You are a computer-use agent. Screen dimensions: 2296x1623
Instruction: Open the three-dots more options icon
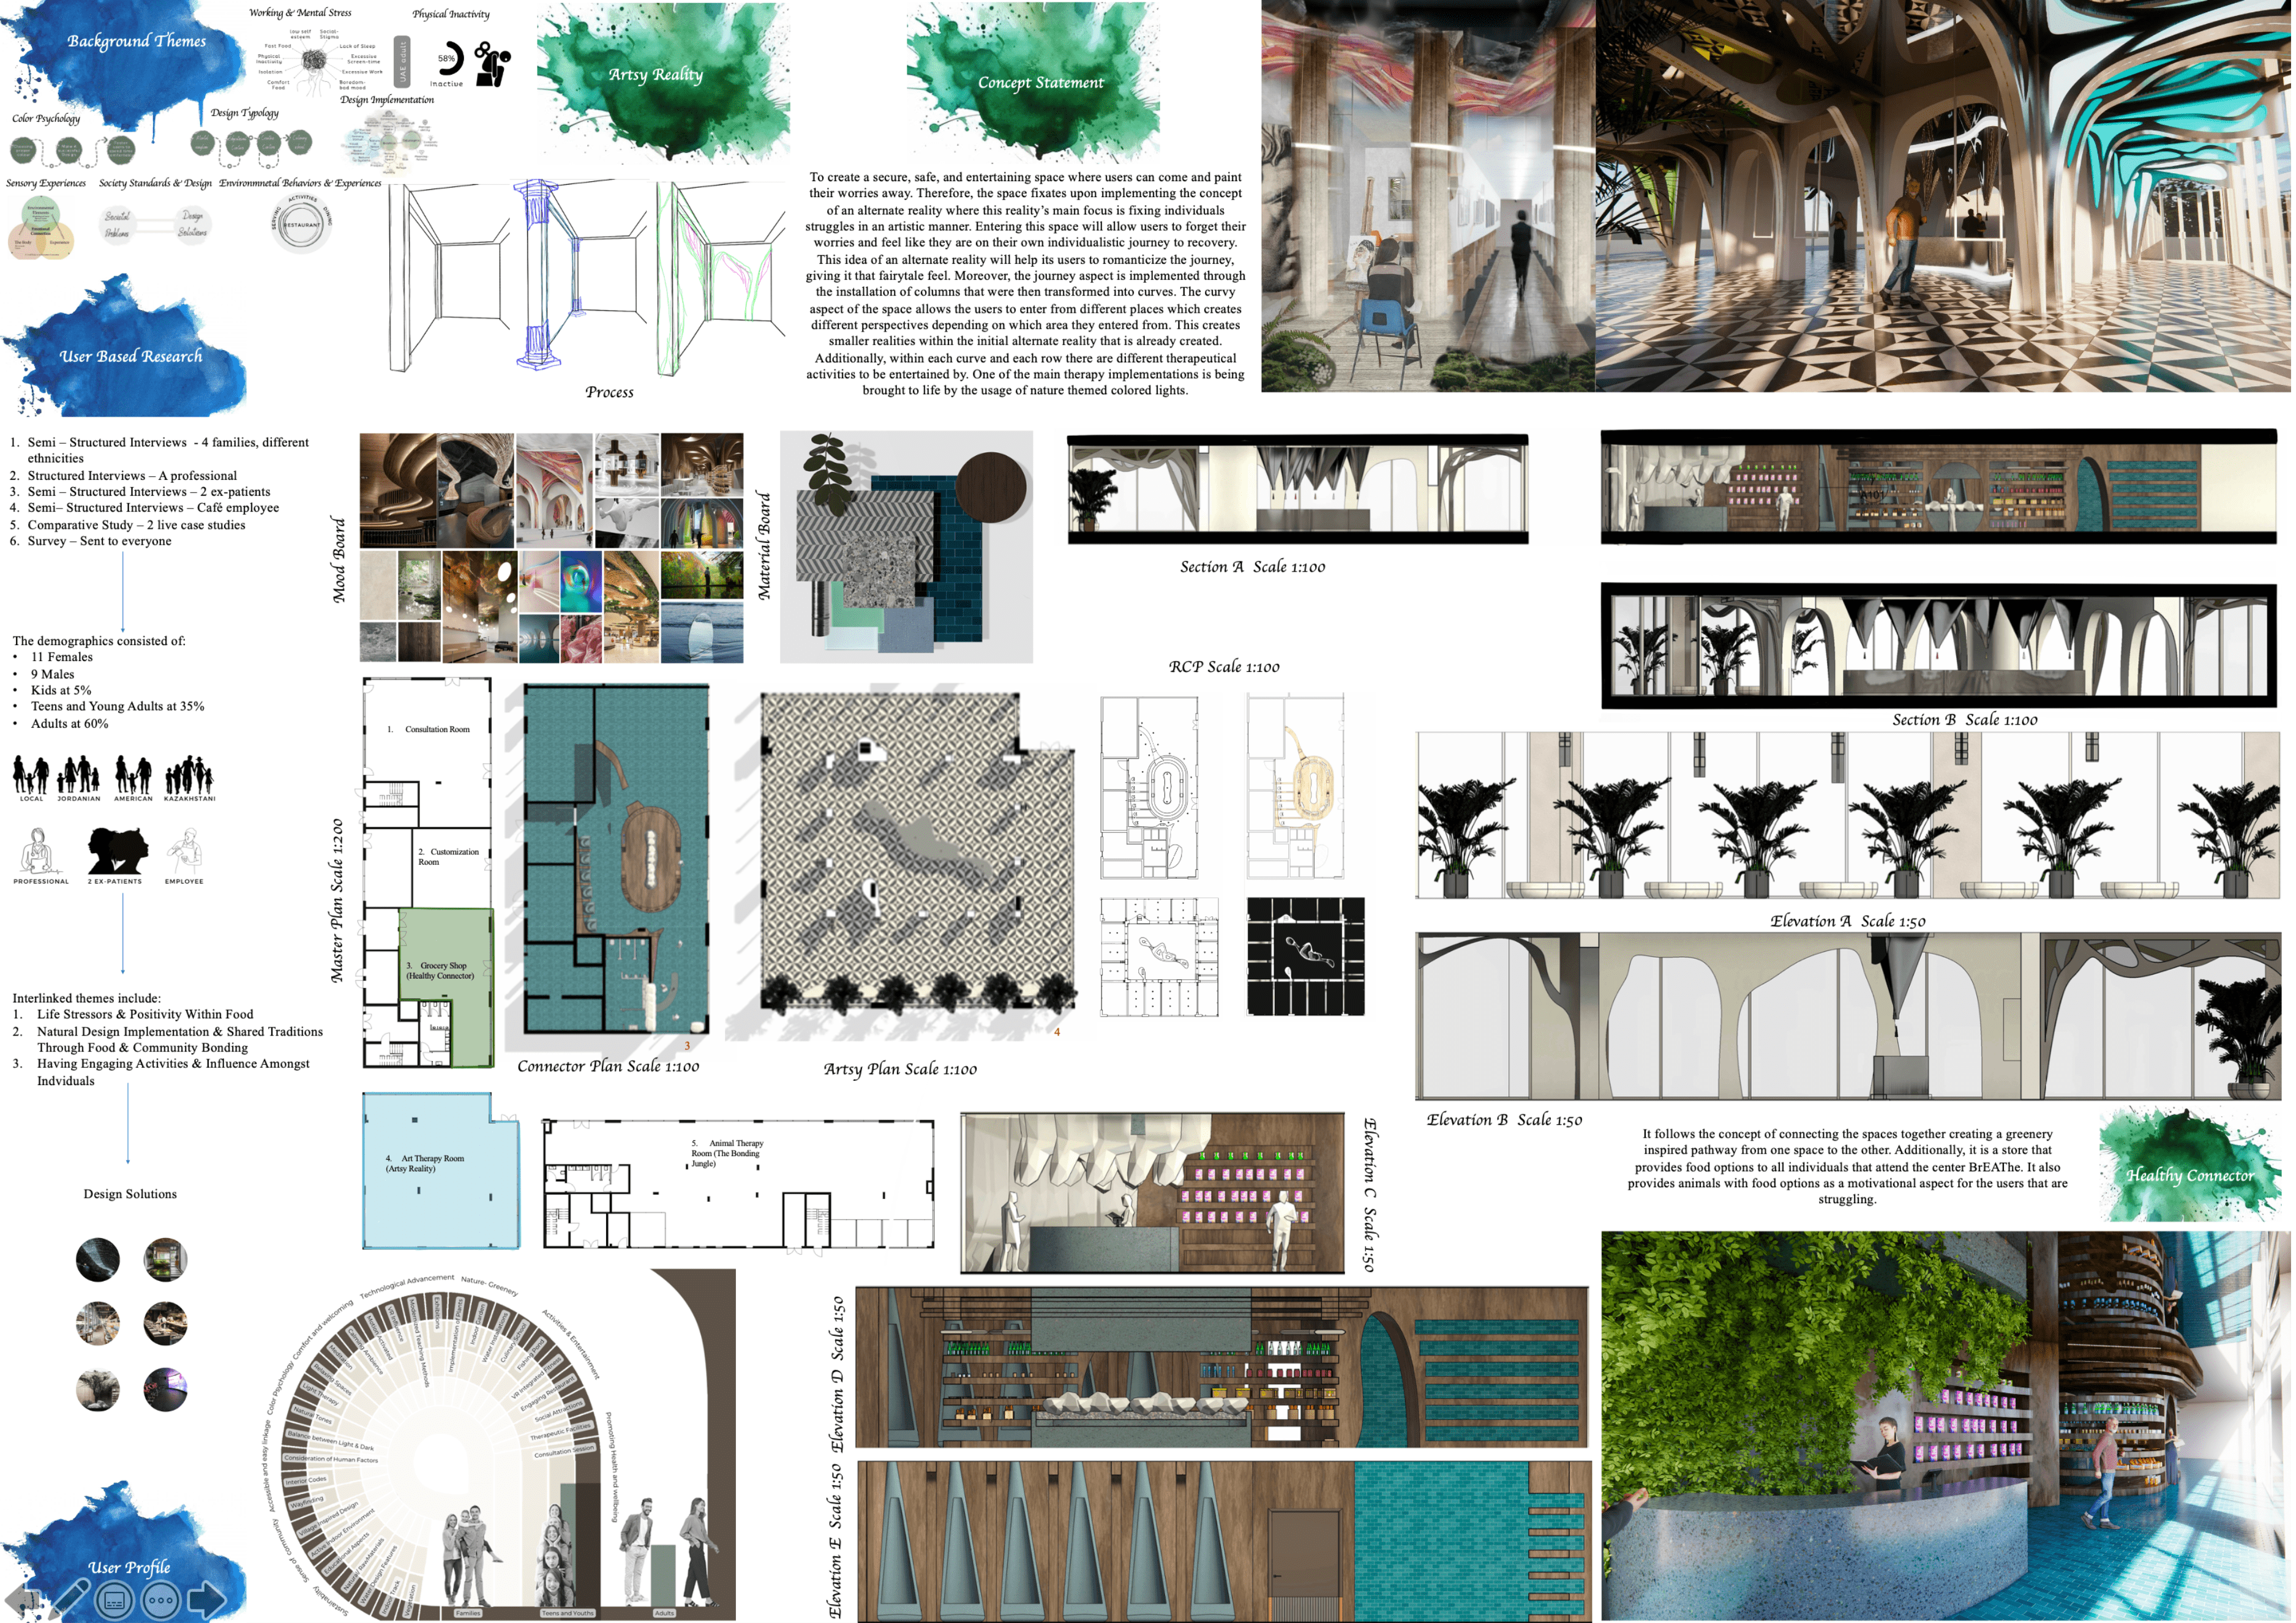(160, 1601)
